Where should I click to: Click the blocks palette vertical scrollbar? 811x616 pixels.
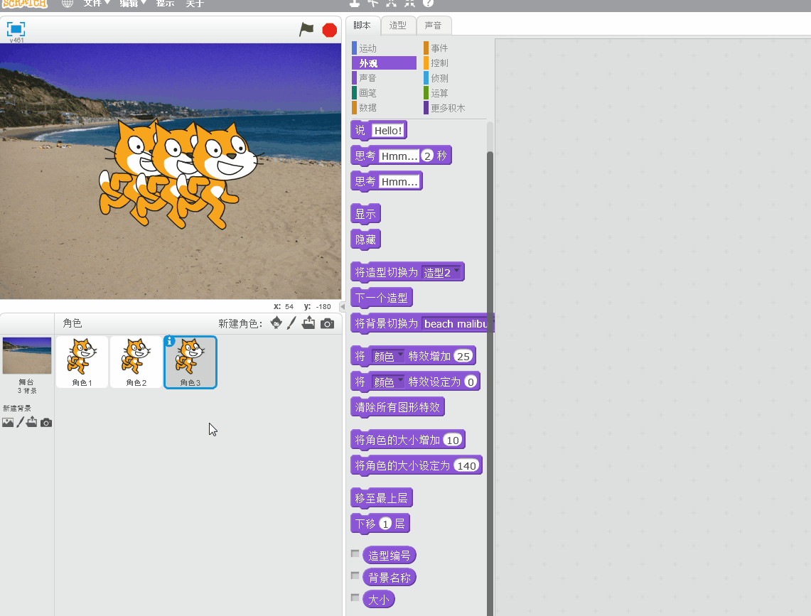click(489, 355)
